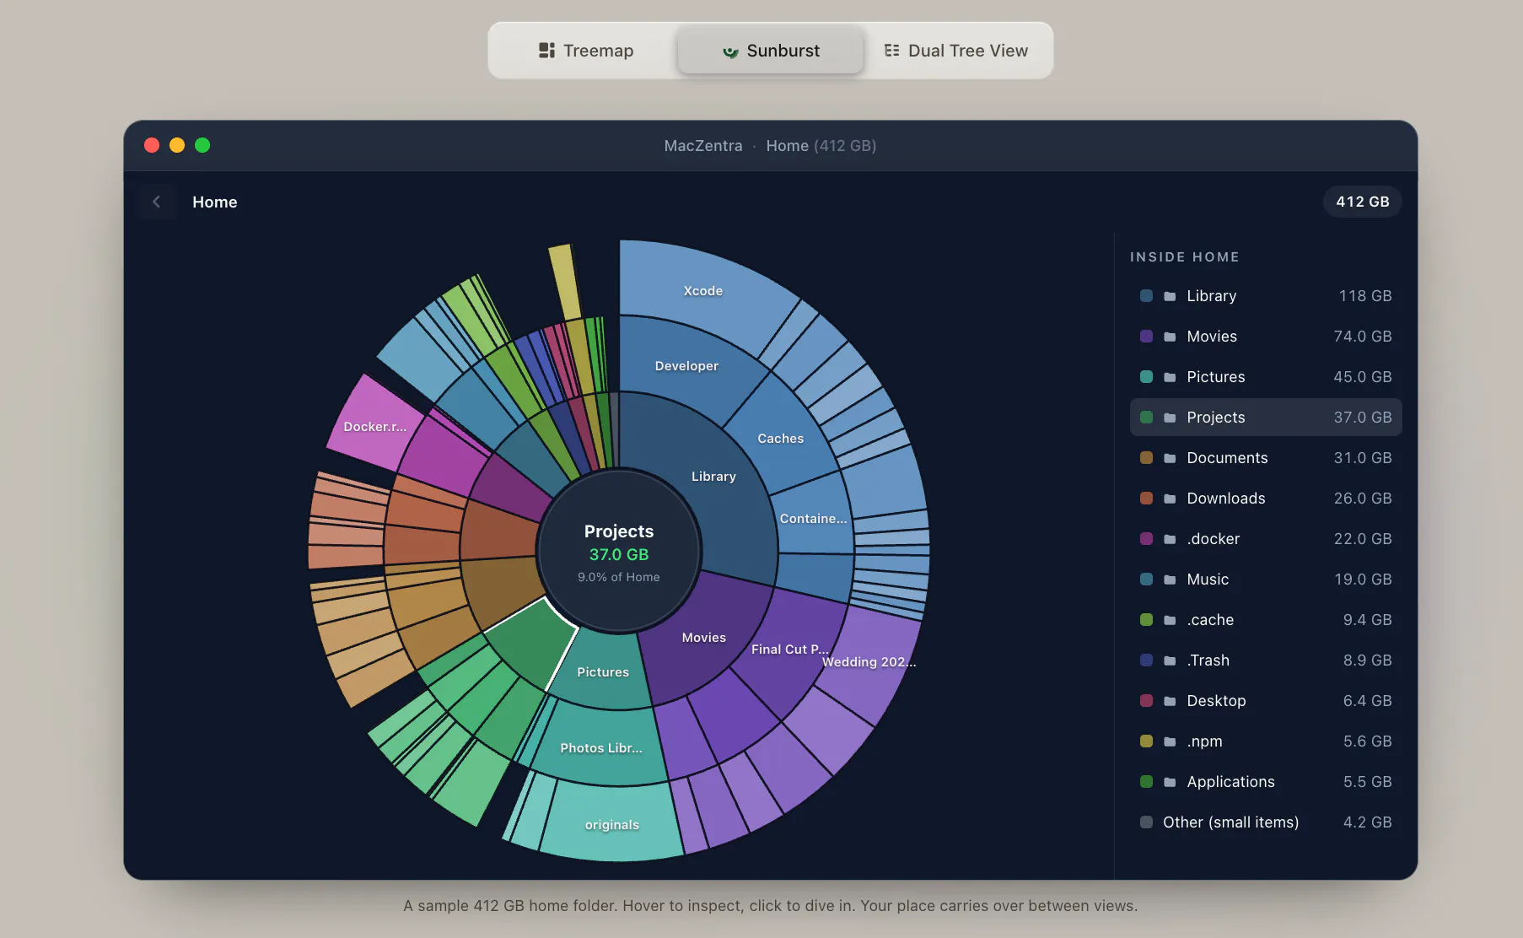Image resolution: width=1523 pixels, height=938 pixels.
Task: Click the Wedding 202... segment in the chart
Action: 869,662
